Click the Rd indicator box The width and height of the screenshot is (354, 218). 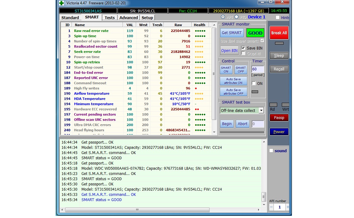coord(273,105)
